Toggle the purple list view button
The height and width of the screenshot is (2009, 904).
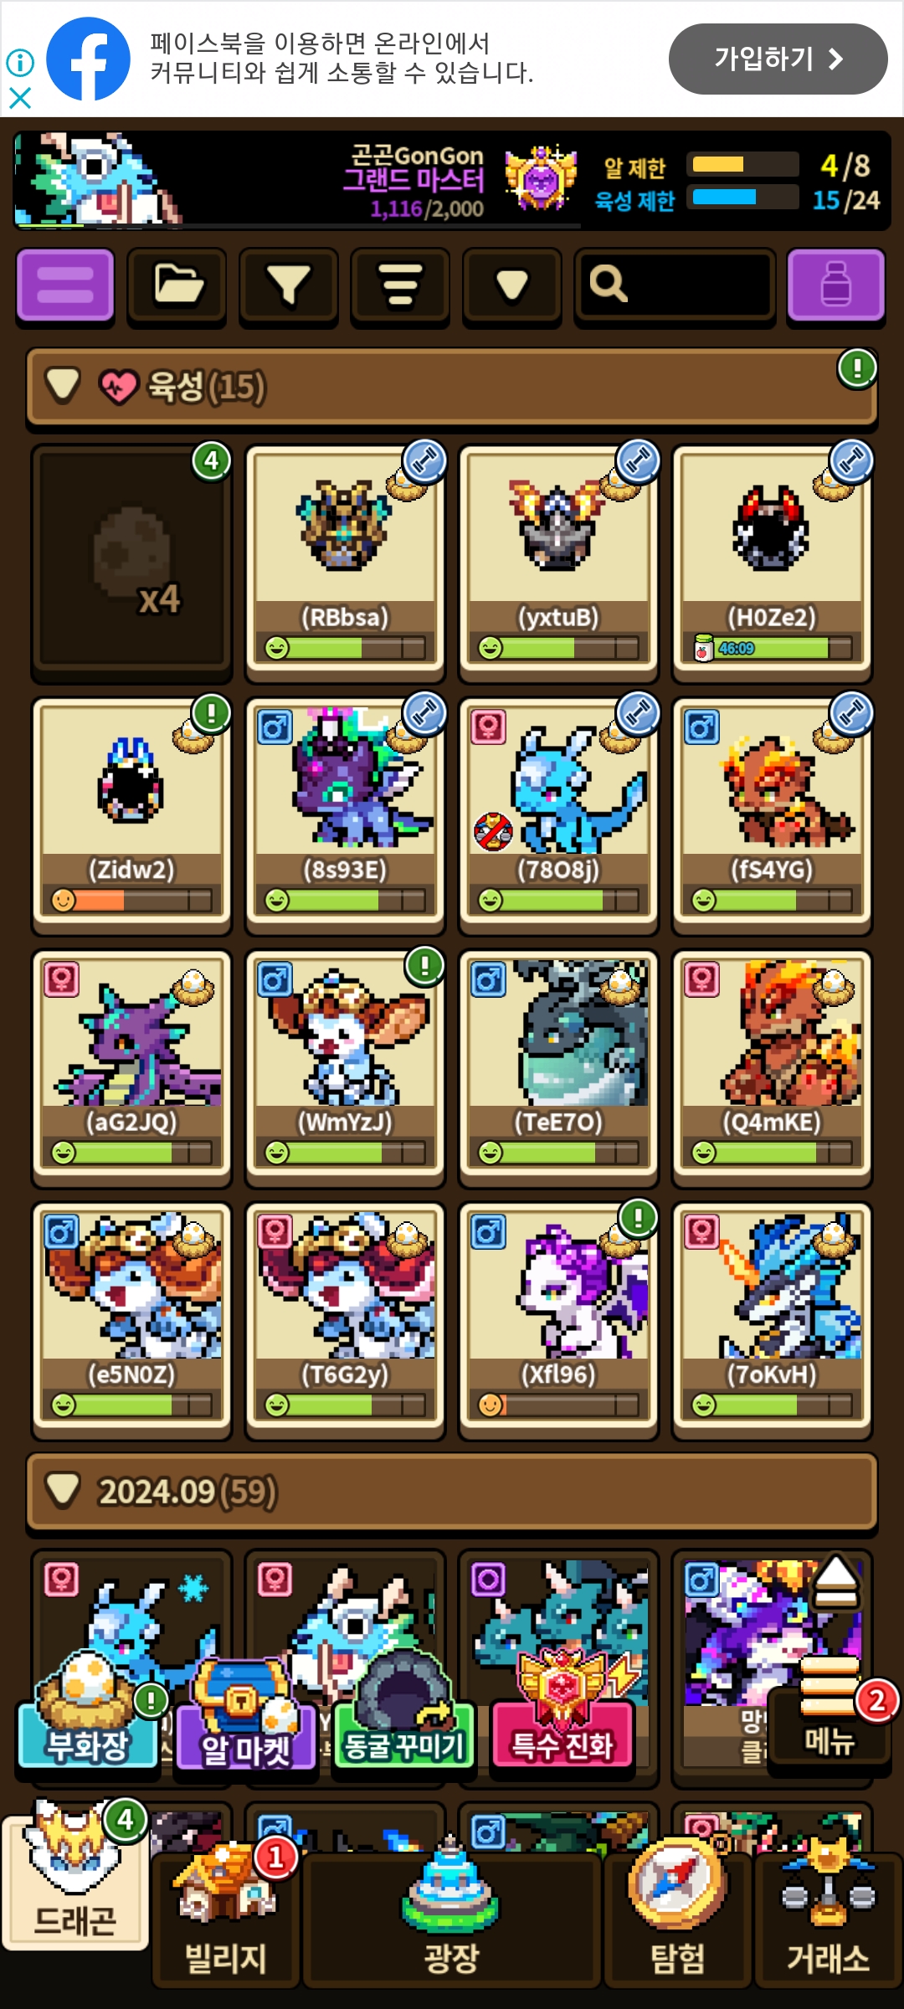click(x=65, y=285)
